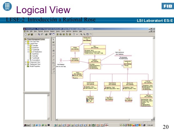Select the Controller class diagram tree item
This screenshot has width=174, height=131.
coord(35,56)
